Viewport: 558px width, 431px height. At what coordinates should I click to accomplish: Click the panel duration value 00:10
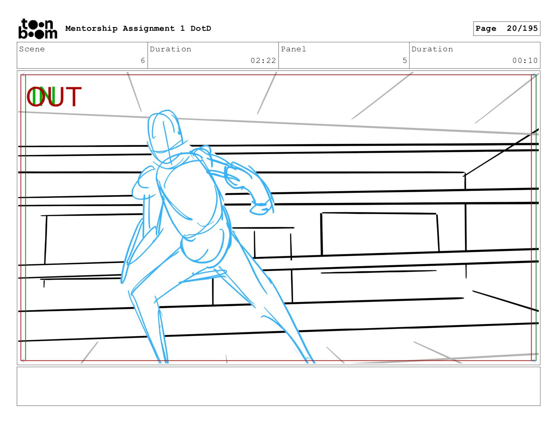(525, 61)
